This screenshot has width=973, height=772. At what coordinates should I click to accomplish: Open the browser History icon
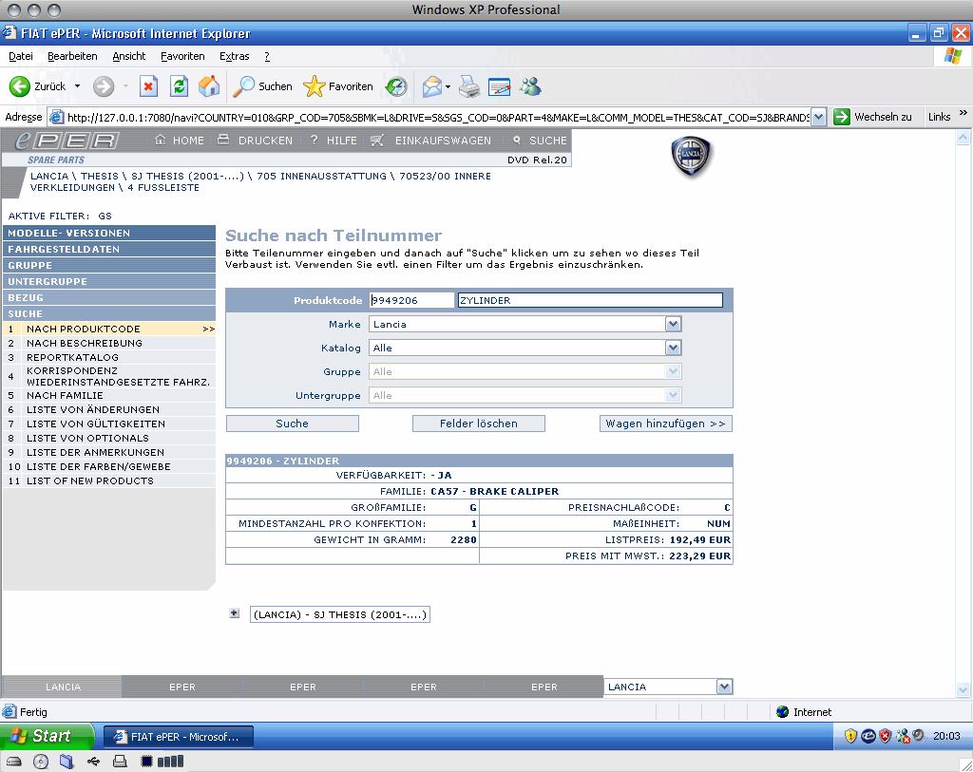click(x=396, y=86)
